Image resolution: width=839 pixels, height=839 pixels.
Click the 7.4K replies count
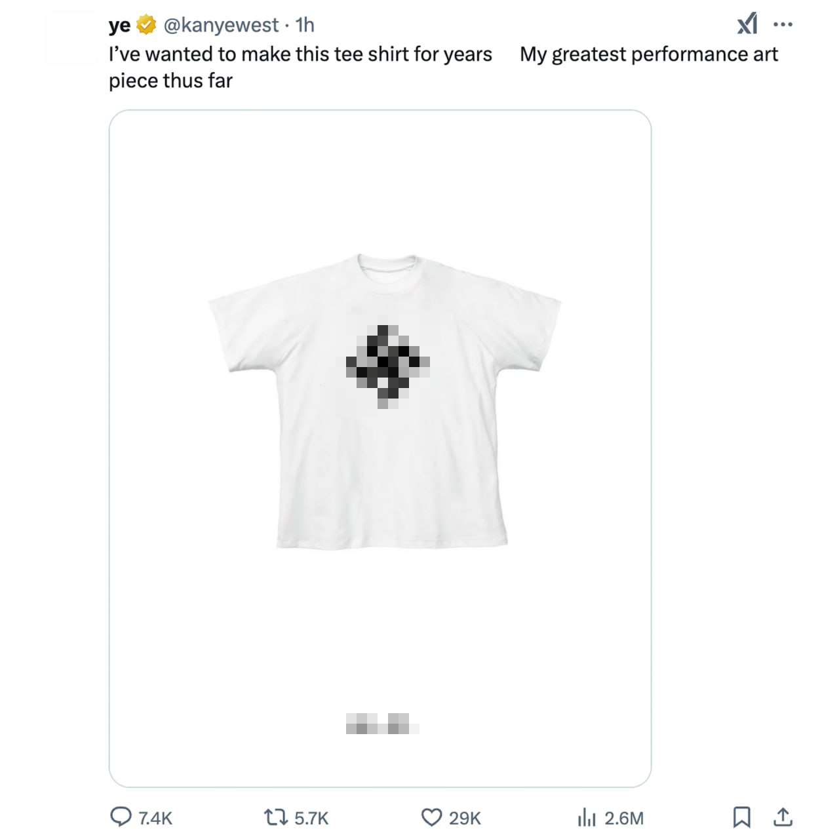[x=155, y=818]
